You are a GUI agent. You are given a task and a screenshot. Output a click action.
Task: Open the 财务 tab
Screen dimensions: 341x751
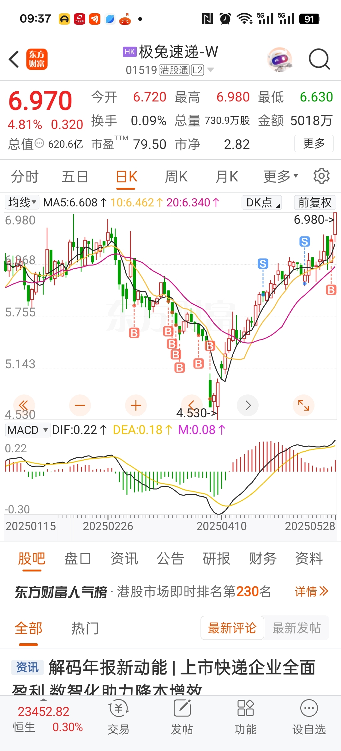point(263,558)
